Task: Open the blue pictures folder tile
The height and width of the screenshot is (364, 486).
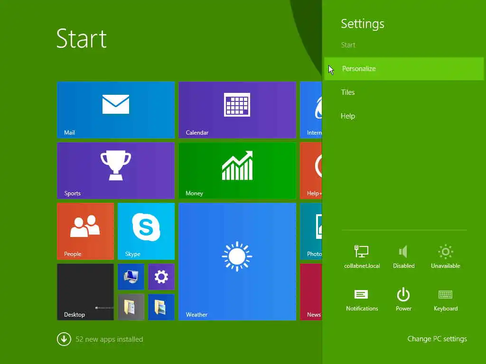Action: (161, 307)
